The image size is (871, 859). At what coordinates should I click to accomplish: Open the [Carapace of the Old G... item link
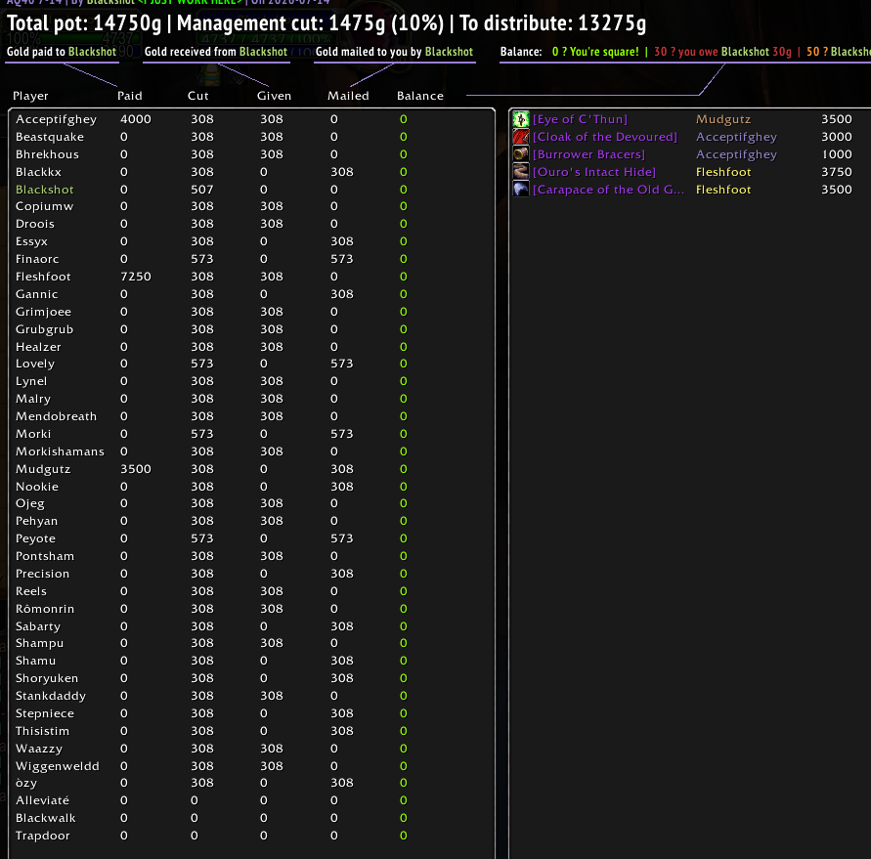click(x=608, y=190)
